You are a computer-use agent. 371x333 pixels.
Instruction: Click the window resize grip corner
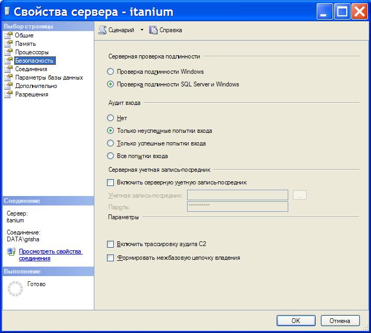(366, 328)
